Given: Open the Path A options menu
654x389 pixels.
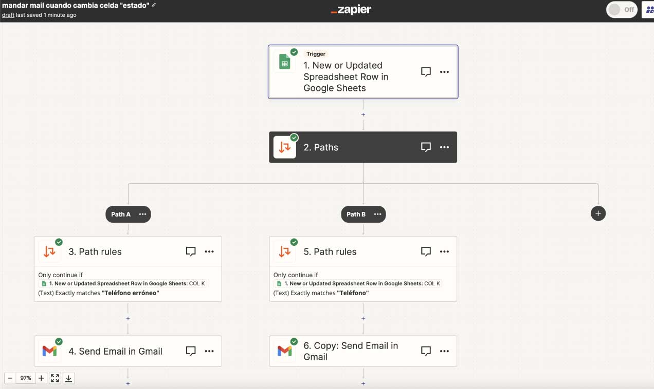Looking at the screenshot, I should [142, 214].
